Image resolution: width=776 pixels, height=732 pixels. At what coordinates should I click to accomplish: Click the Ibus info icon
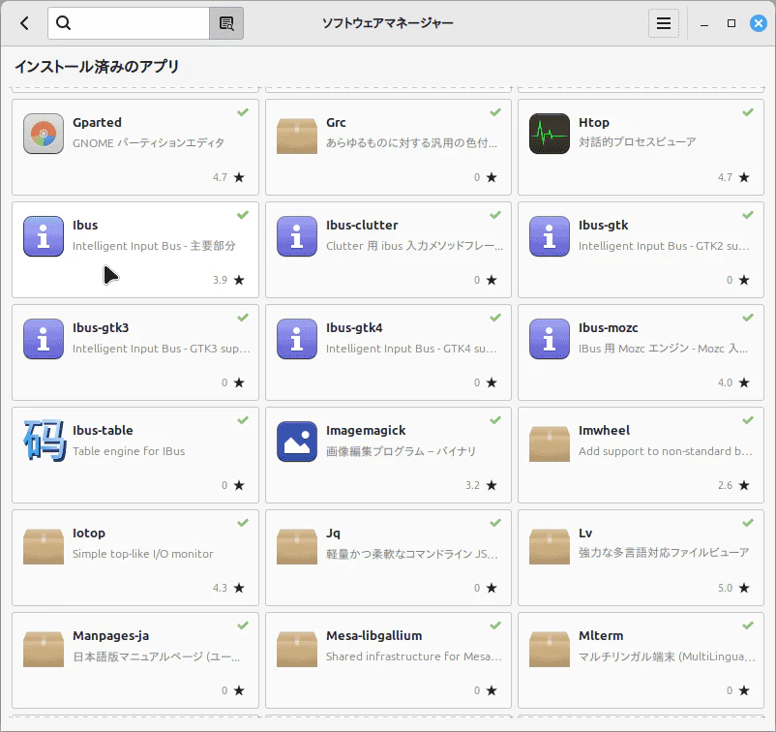click(44, 236)
